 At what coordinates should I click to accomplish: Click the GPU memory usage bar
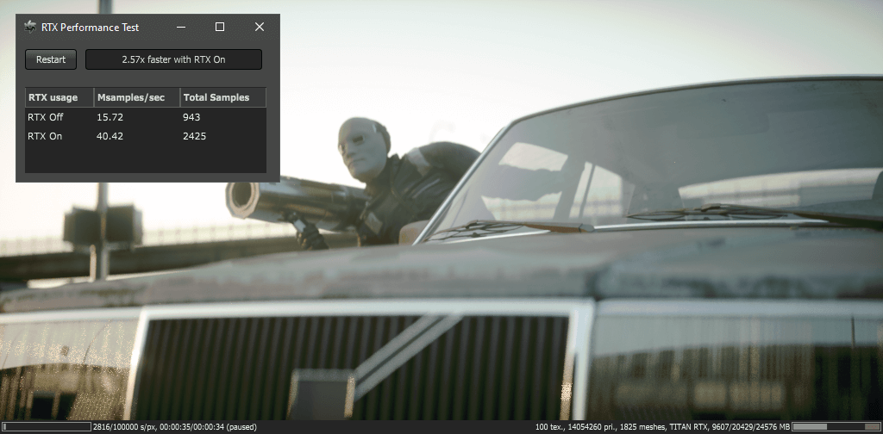click(836, 427)
